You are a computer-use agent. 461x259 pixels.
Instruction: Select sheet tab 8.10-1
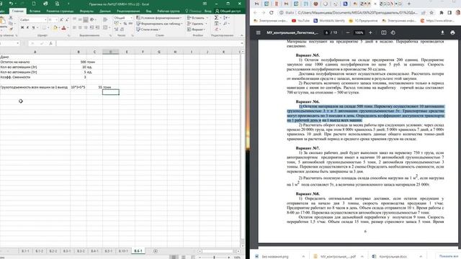[x=123, y=251]
